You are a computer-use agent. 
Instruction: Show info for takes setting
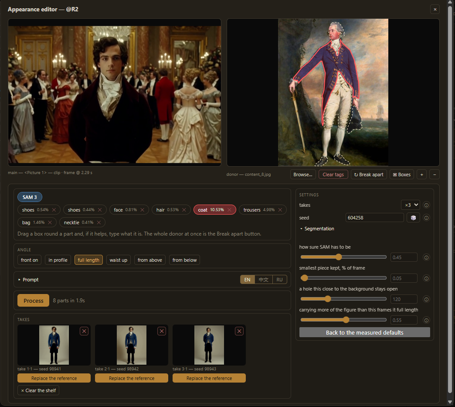pos(426,205)
